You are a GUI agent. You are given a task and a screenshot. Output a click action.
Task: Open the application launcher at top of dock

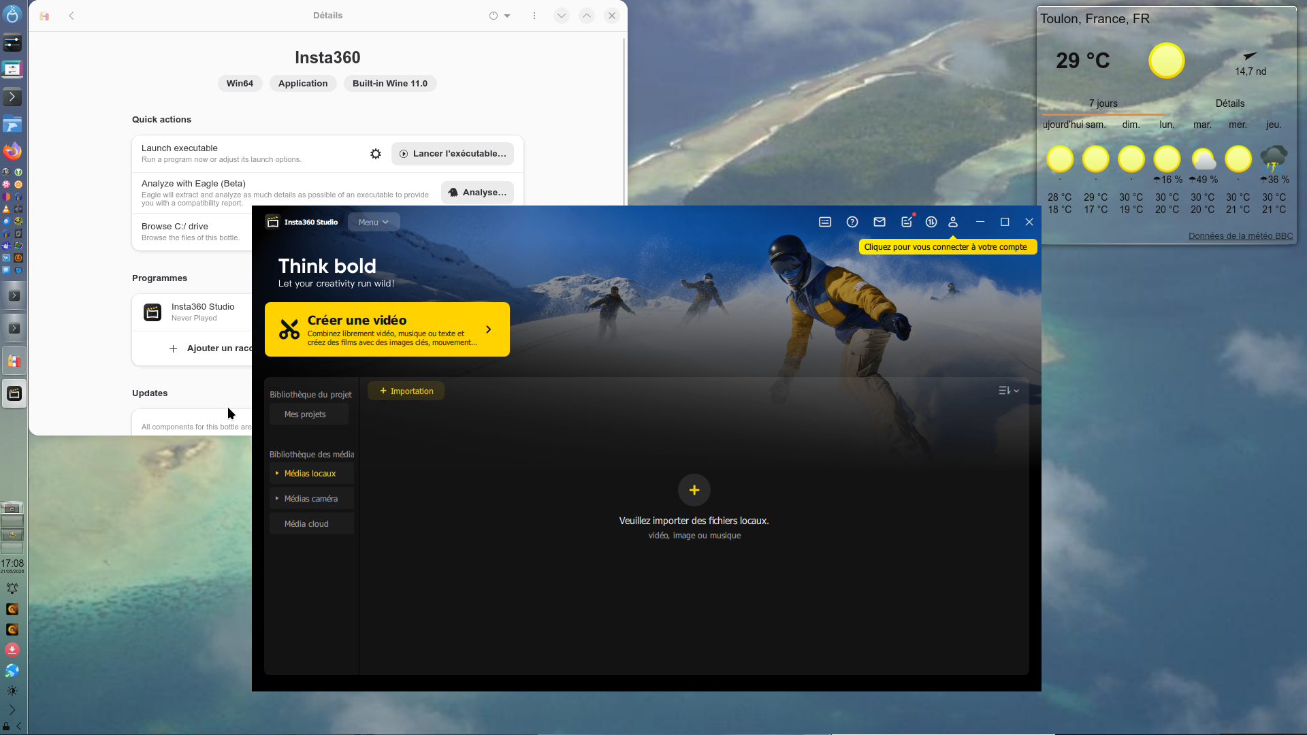(12, 14)
